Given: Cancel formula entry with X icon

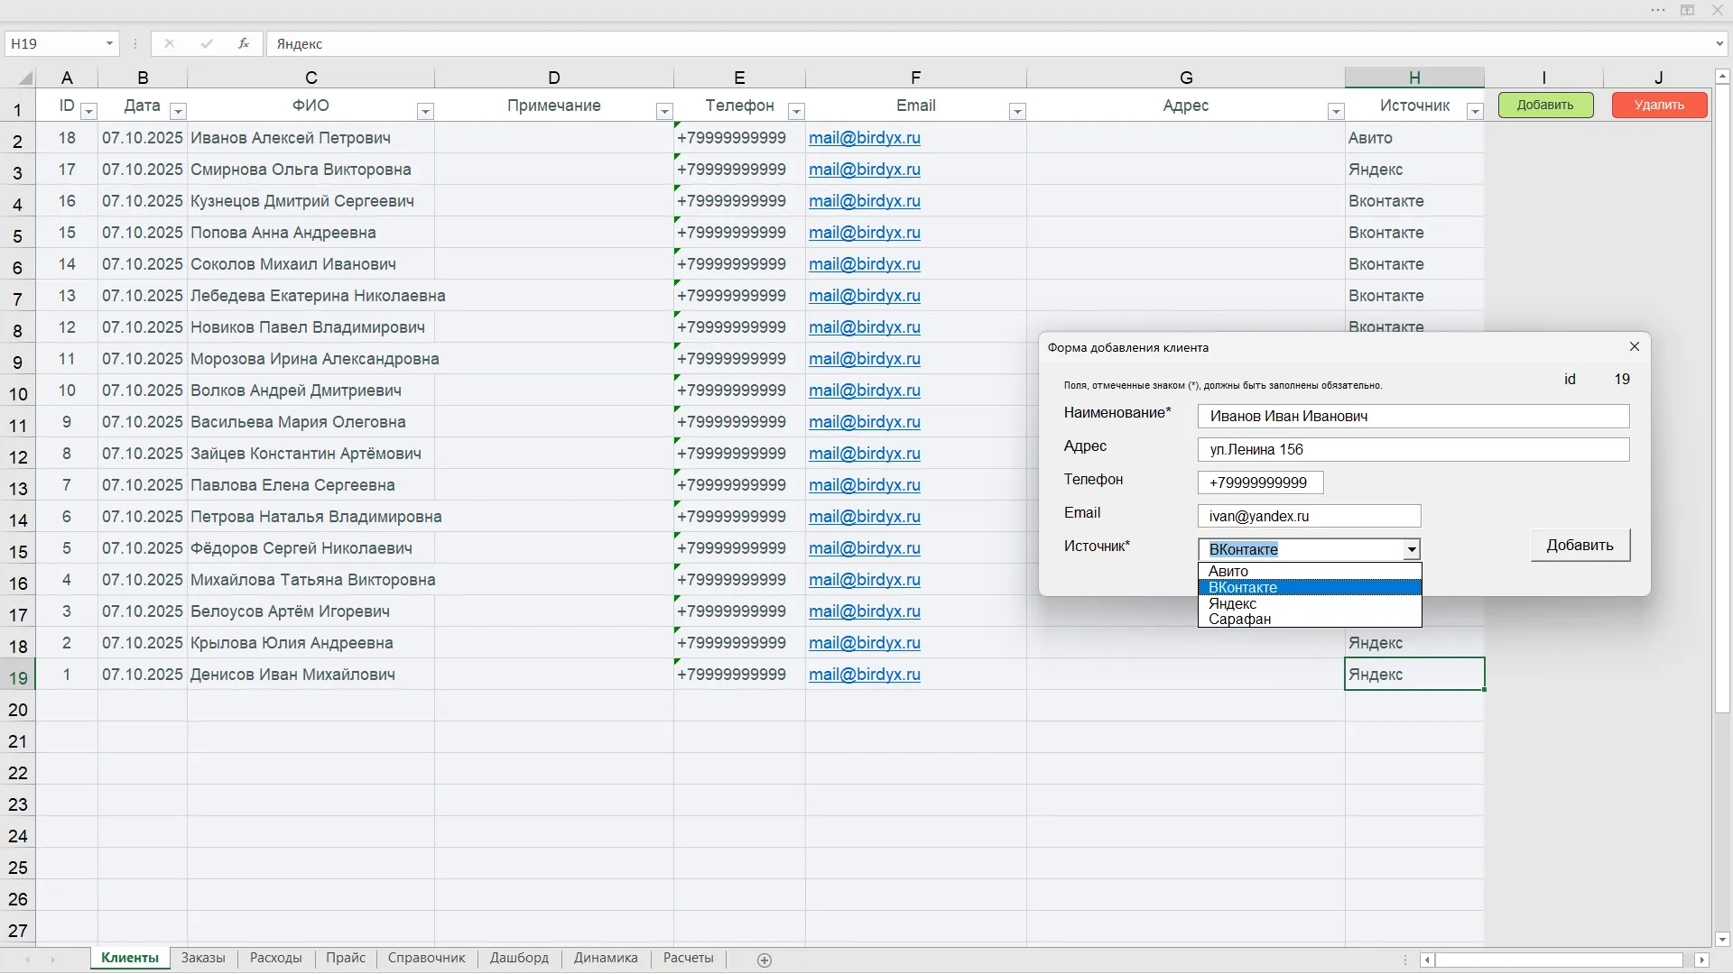Looking at the screenshot, I should [x=170, y=43].
